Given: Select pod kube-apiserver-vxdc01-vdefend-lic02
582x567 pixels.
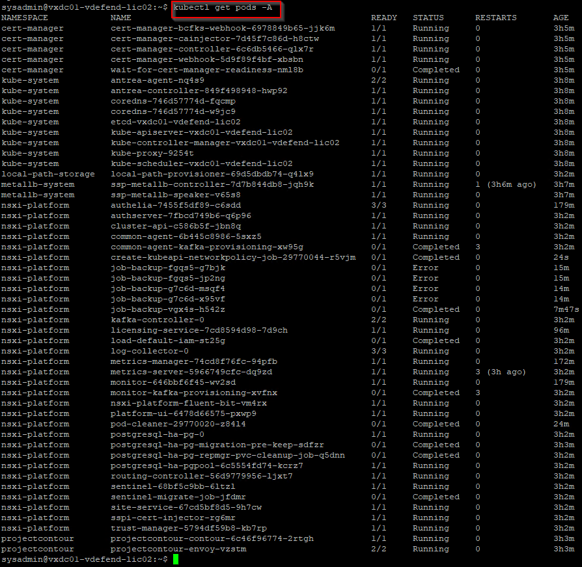Looking at the screenshot, I should point(202,132).
